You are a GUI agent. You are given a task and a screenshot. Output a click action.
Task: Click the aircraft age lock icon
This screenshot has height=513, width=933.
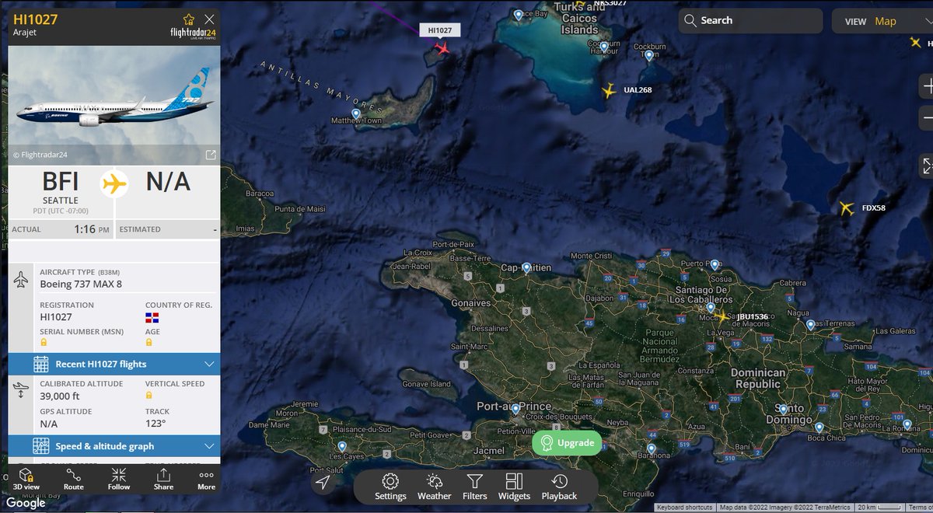pos(149,342)
